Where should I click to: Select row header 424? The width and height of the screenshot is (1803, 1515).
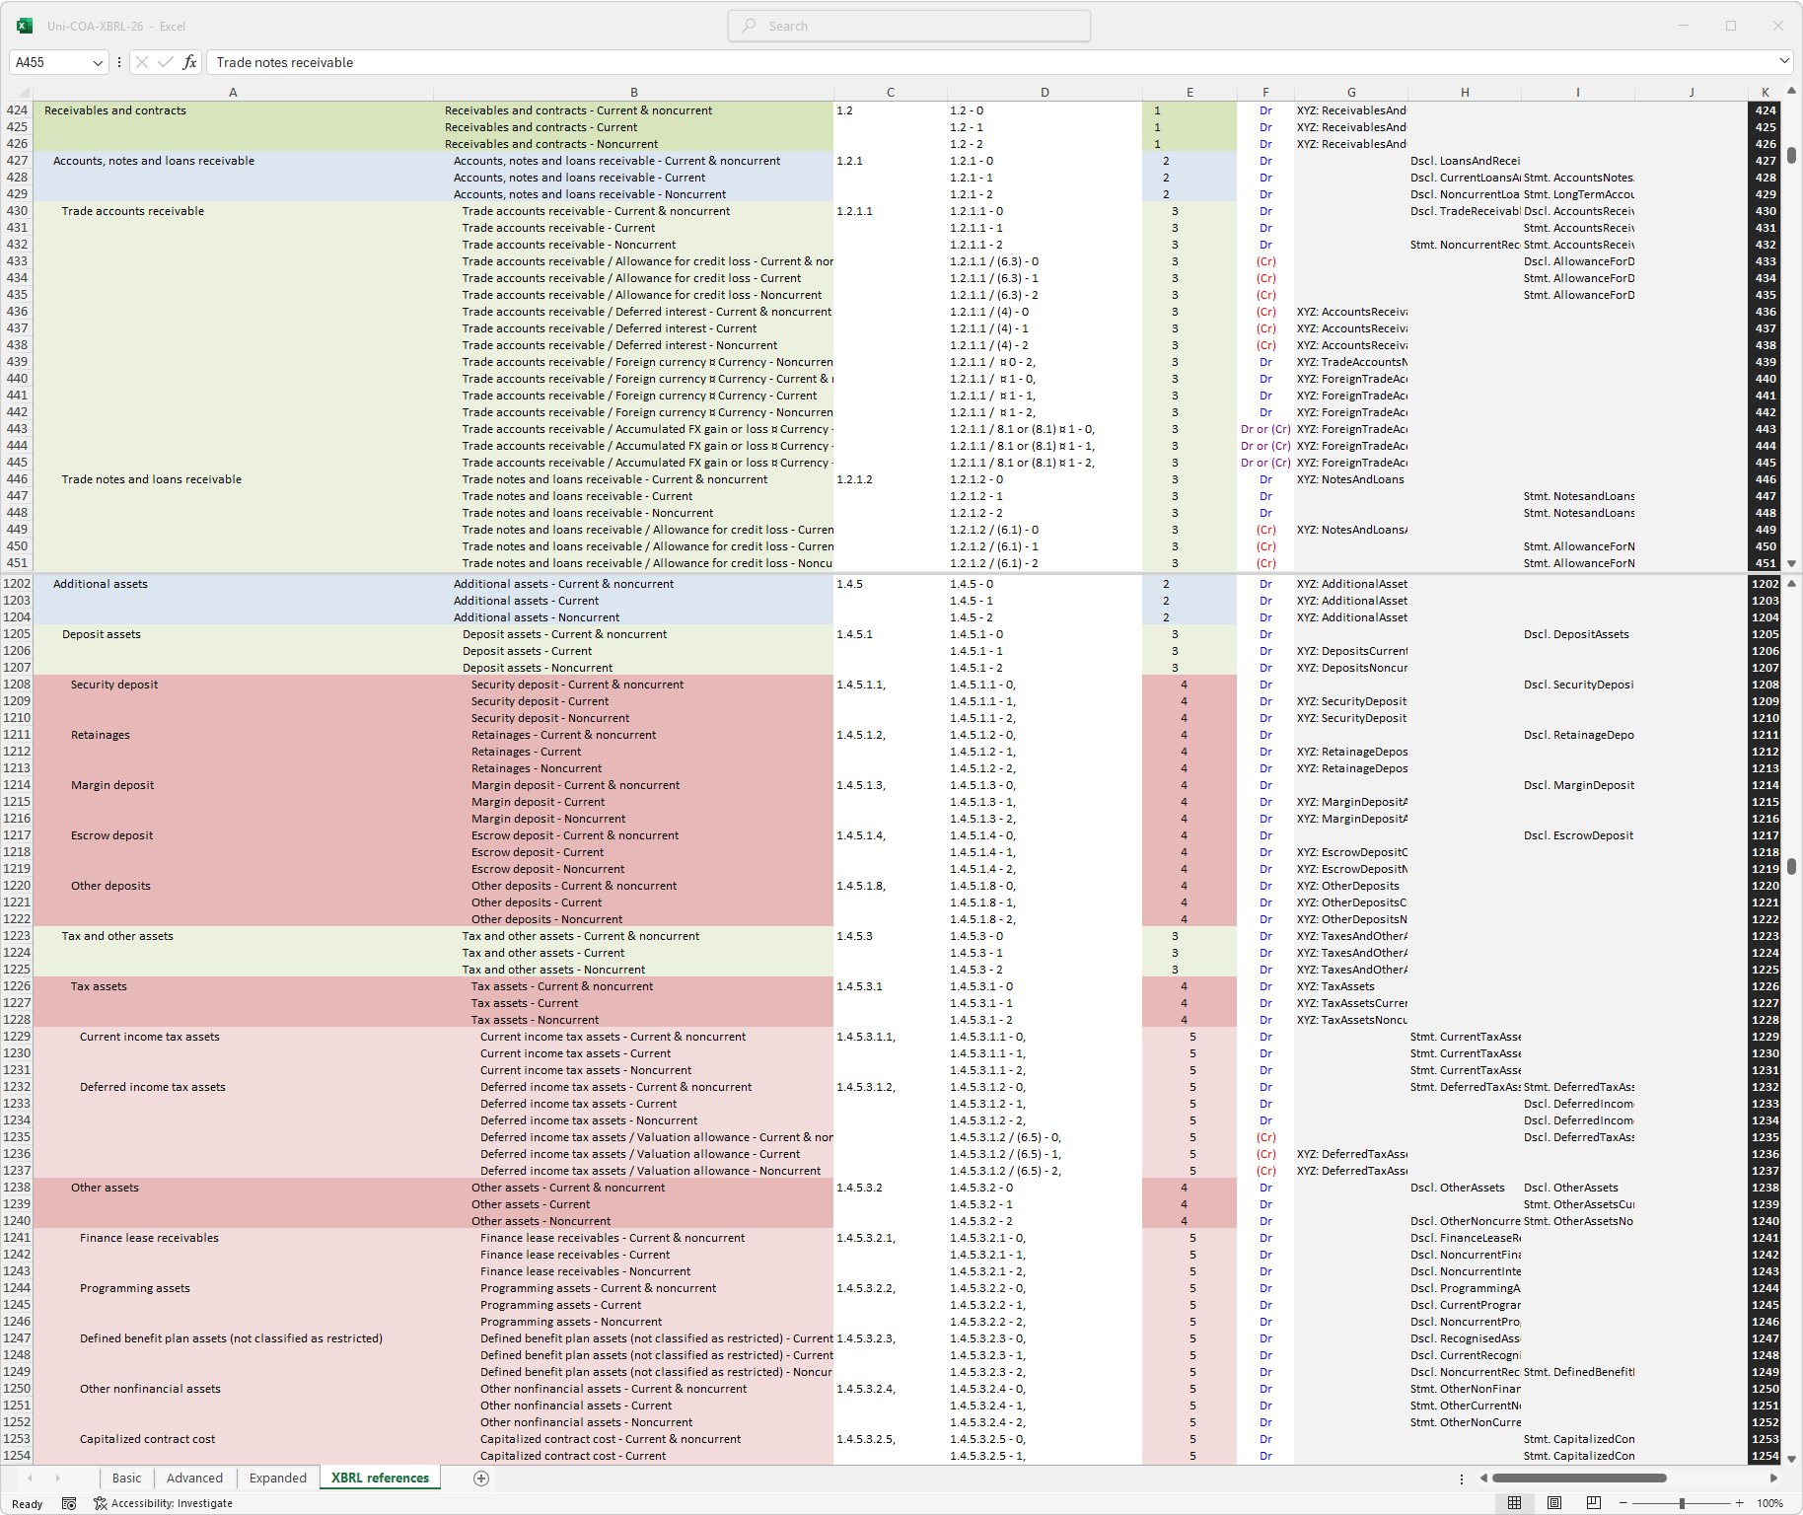pyautogui.click(x=17, y=110)
